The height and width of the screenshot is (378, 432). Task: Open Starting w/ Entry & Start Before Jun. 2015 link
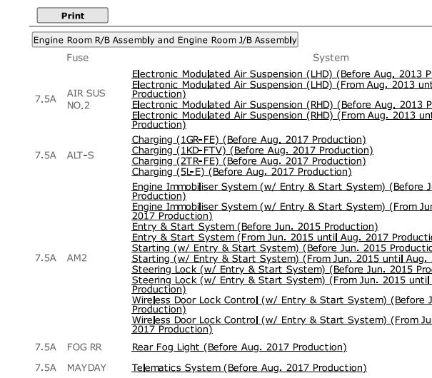click(x=282, y=248)
